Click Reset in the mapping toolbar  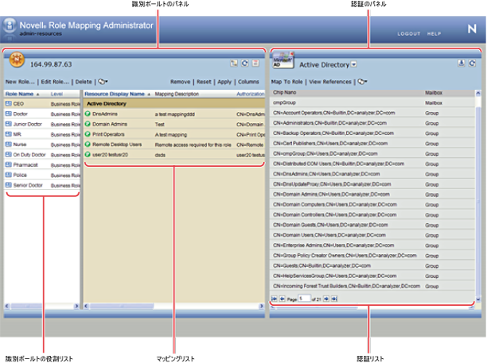[x=204, y=82]
